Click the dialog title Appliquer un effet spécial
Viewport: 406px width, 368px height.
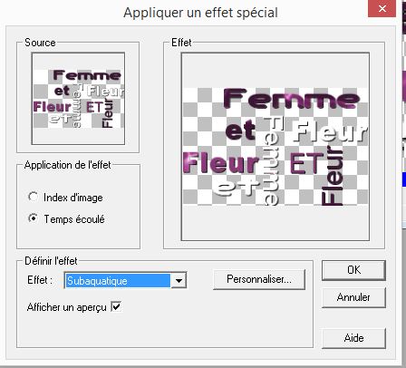coord(200,13)
